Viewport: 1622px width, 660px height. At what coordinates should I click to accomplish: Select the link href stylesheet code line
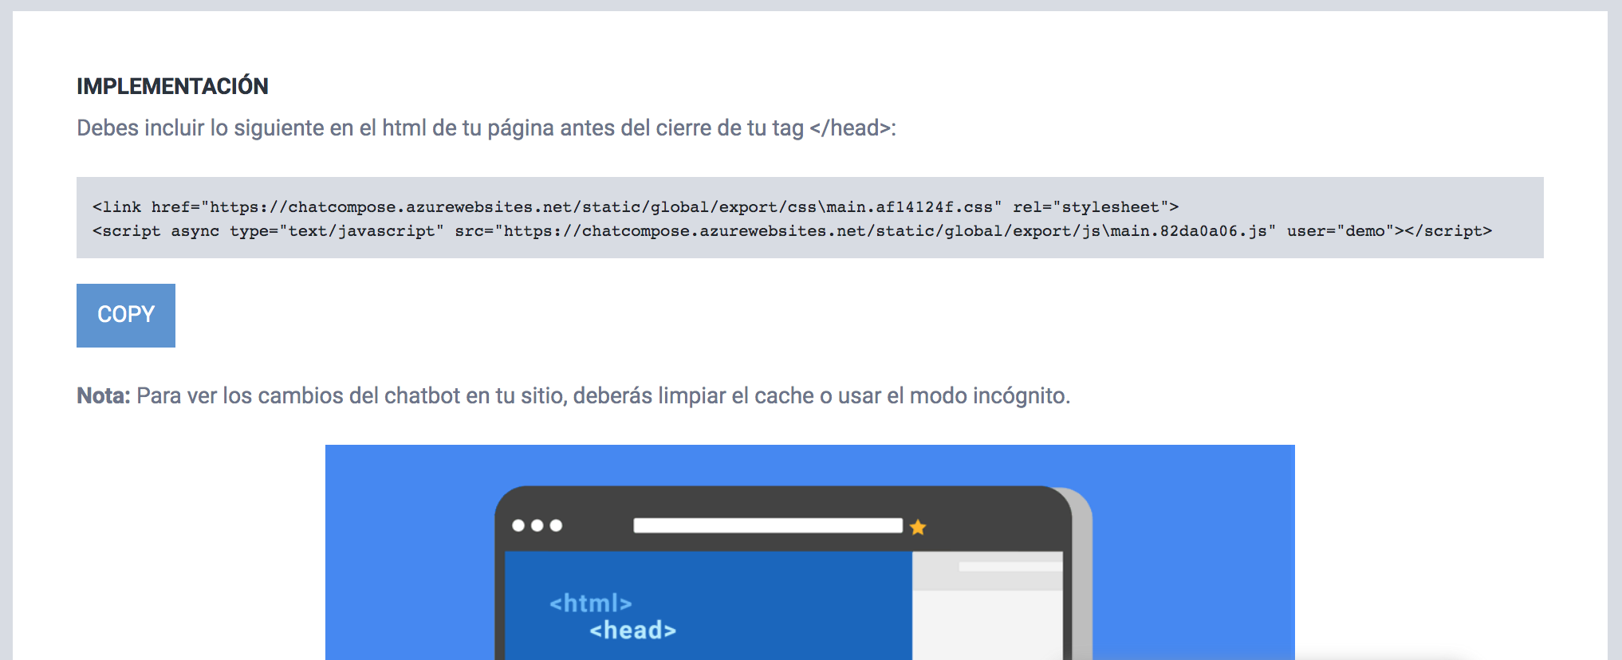tap(636, 207)
